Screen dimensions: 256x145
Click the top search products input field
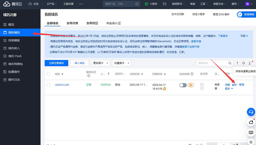(x=119, y=4)
